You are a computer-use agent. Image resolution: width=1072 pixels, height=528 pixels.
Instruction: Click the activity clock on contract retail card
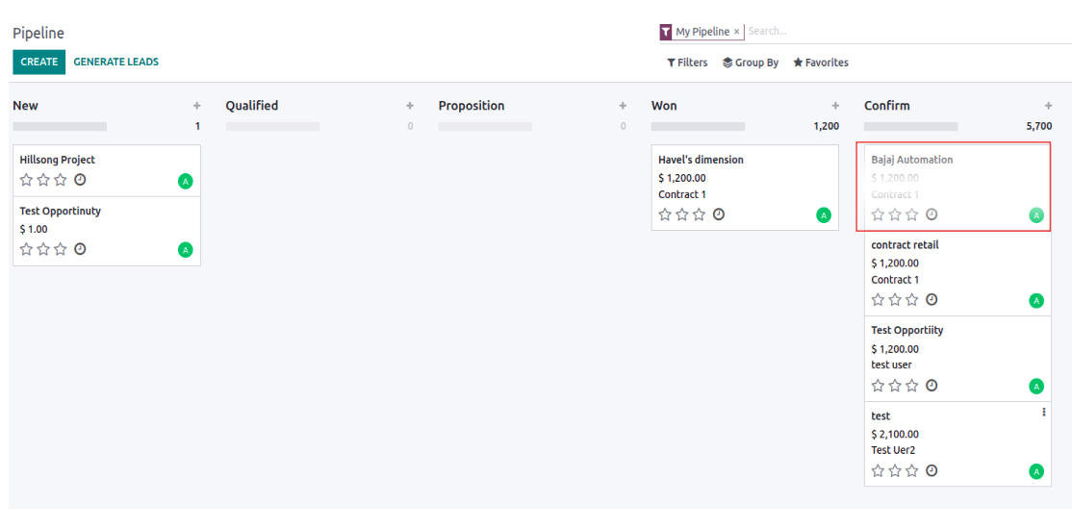[932, 299]
